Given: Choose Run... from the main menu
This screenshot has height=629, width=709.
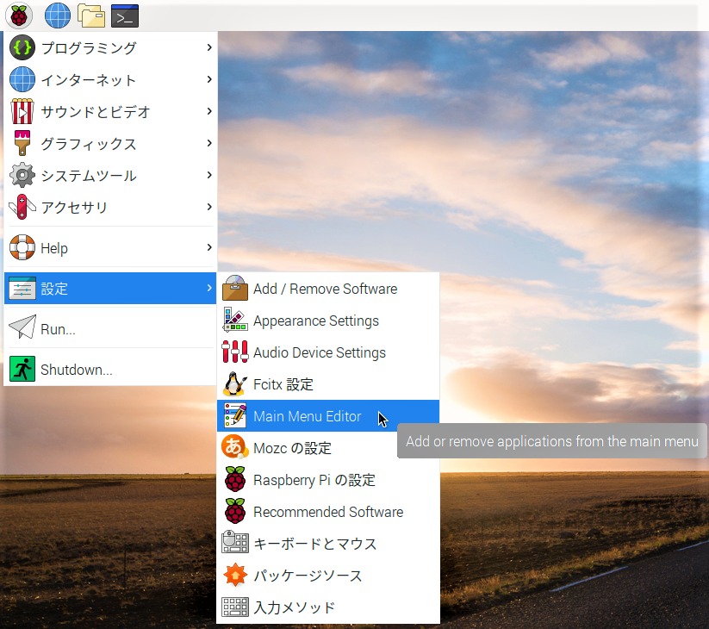Looking at the screenshot, I should pyautogui.click(x=110, y=329).
